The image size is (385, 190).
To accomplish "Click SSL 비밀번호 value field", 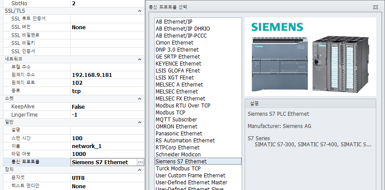I will tap(107, 35).
